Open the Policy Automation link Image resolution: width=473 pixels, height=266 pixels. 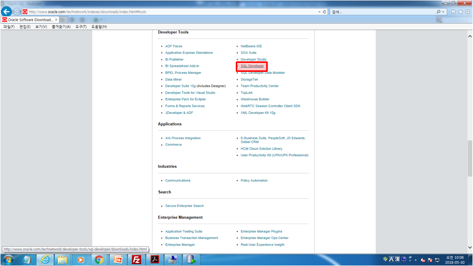point(254,181)
